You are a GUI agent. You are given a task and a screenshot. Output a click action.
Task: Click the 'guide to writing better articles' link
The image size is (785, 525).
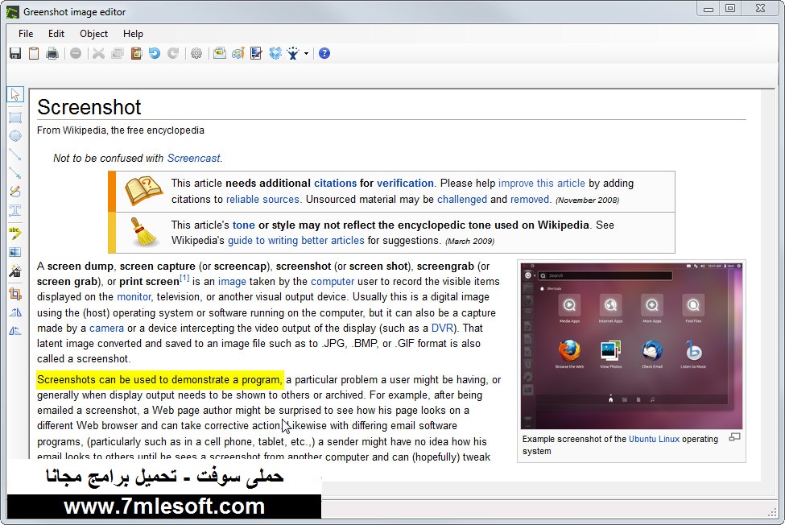295,240
